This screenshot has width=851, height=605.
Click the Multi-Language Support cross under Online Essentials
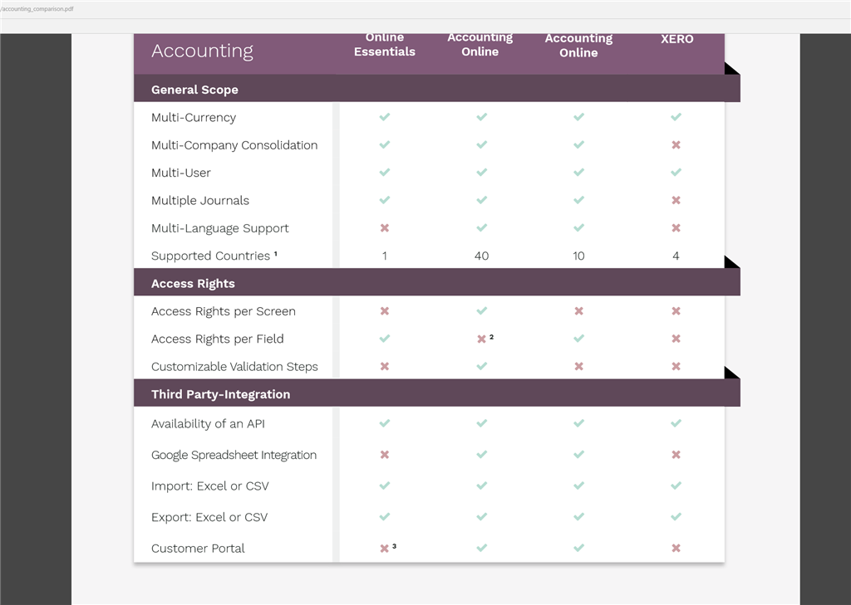click(x=384, y=227)
